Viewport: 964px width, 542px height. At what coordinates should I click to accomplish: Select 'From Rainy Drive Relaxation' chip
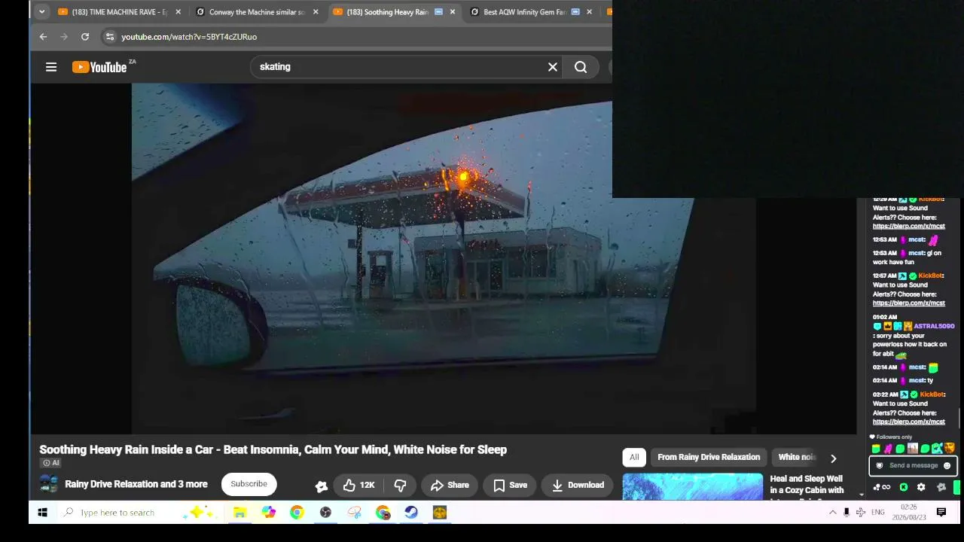[x=709, y=457]
